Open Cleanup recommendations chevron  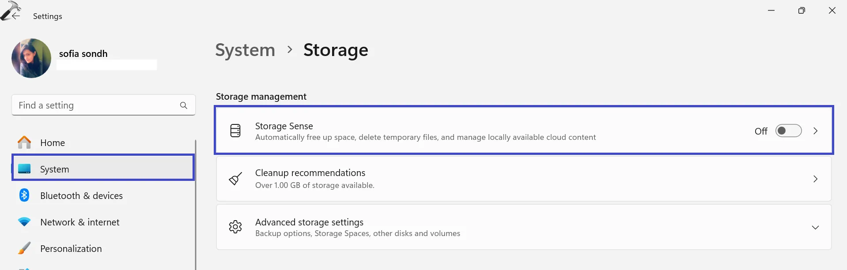point(815,179)
